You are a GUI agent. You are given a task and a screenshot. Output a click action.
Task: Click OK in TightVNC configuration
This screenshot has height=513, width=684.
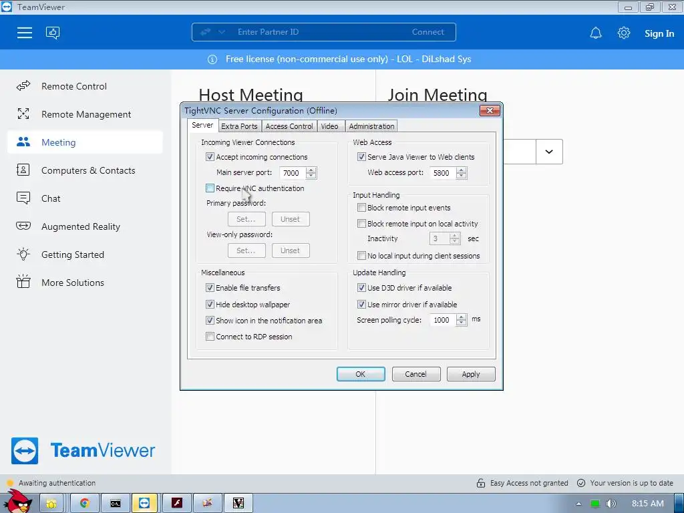coord(361,374)
